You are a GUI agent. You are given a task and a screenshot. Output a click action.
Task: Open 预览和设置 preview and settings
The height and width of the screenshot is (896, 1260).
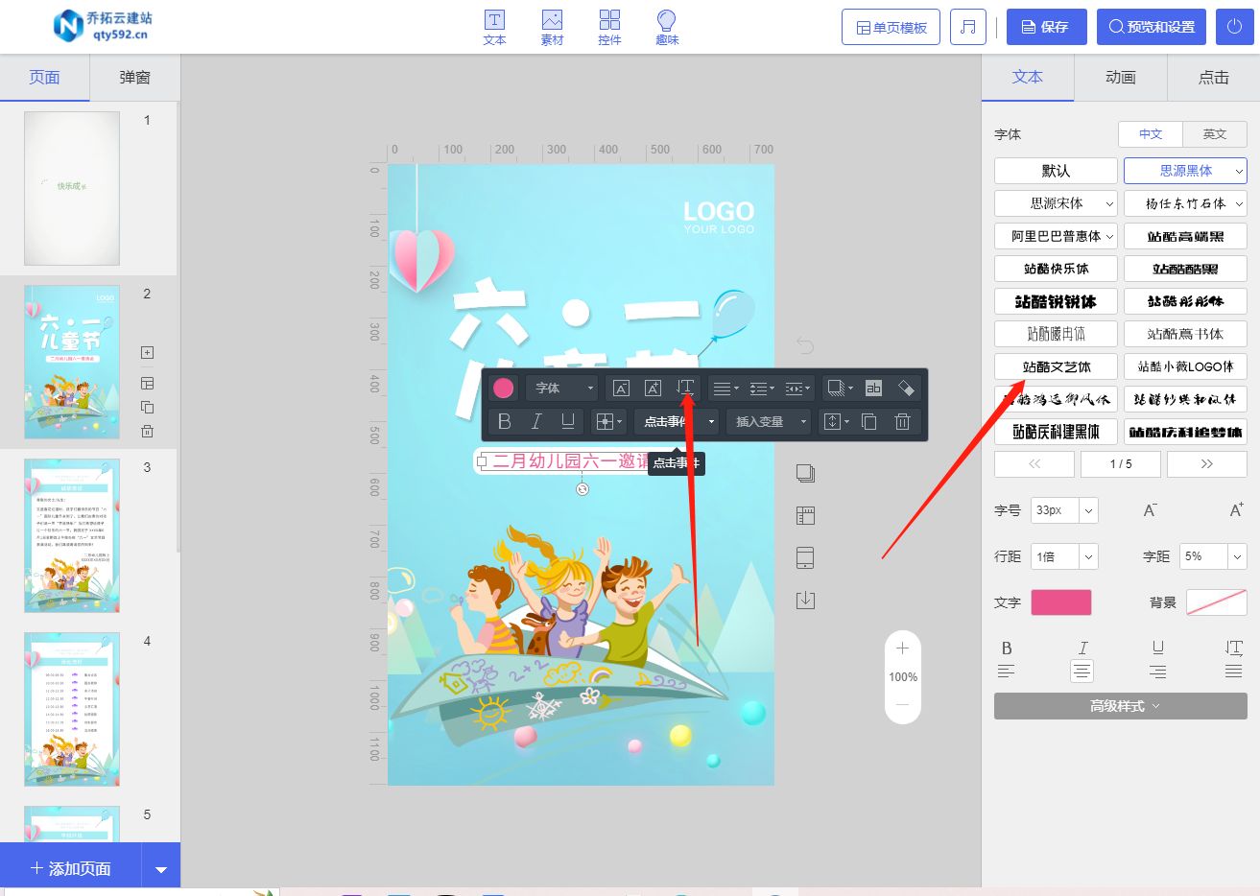click(x=1151, y=27)
